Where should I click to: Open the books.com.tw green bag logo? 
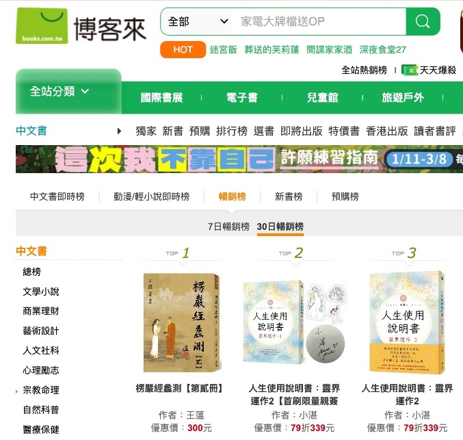[x=42, y=26]
